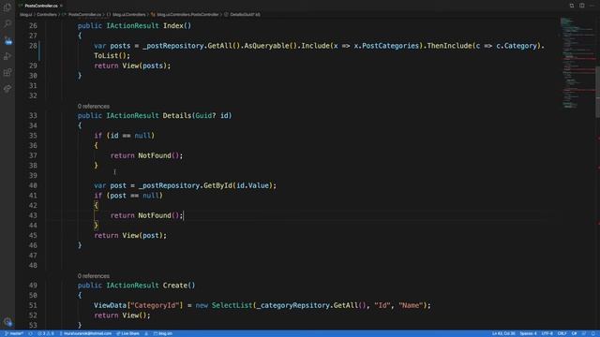The image size is (600, 337).
Task: Click the feedback icon in status bar
Action: coord(584,333)
